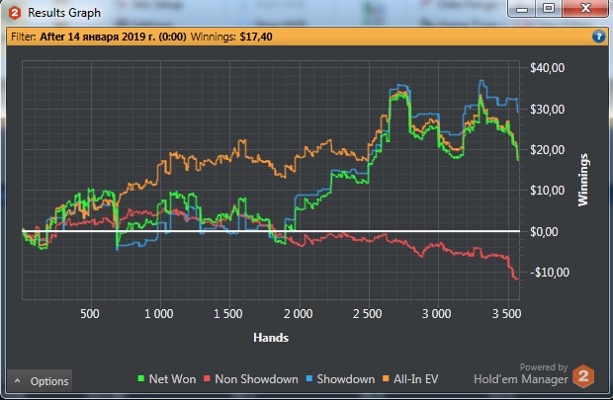Click the Hold'em Manager 2 title bar icon
Viewport: 613px width, 400px height.
pyautogui.click(x=15, y=13)
